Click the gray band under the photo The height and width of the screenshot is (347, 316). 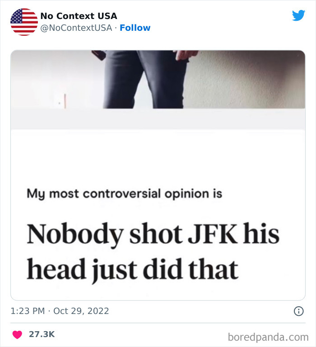[x=158, y=119]
